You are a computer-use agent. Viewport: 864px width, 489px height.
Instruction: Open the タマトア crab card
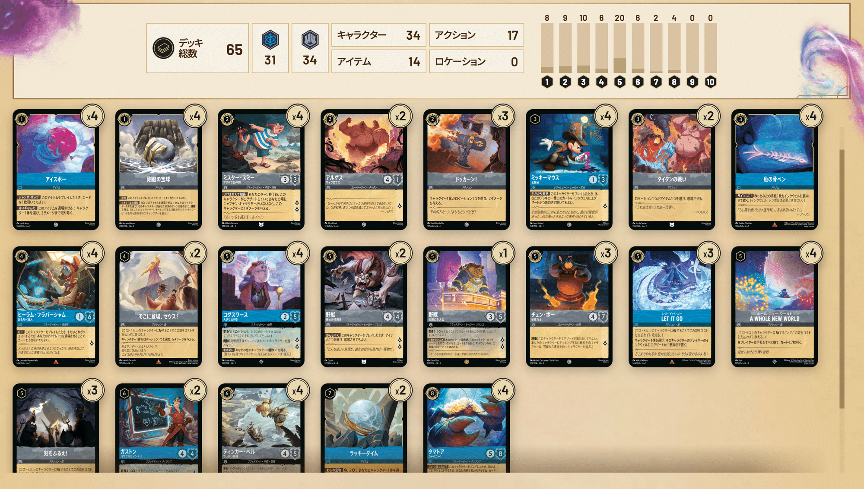[466, 429]
